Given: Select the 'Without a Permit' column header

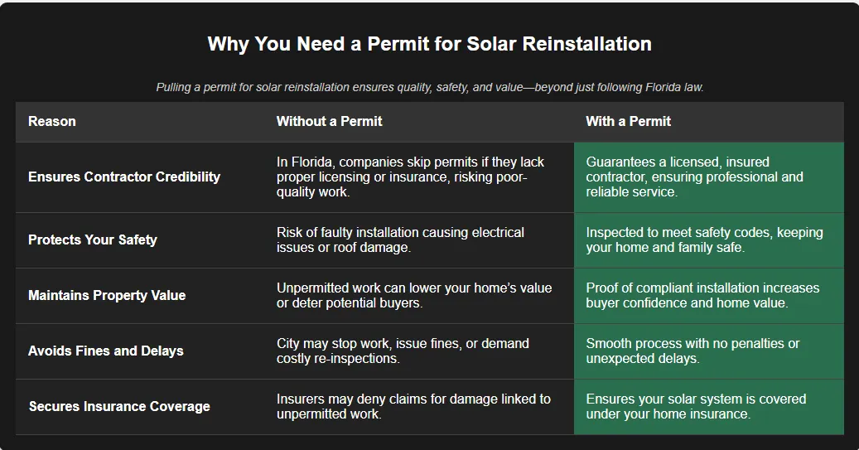Looking at the screenshot, I should [329, 121].
